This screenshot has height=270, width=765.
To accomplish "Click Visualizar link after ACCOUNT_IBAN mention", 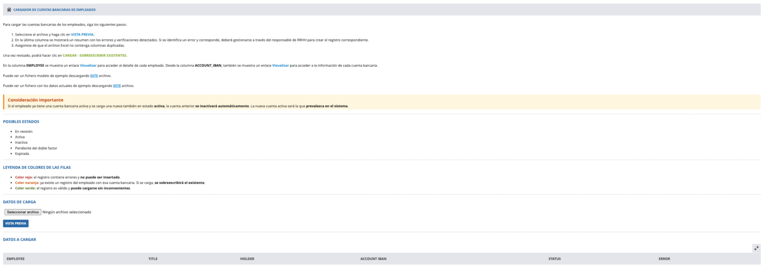I will [x=280, y=65].
